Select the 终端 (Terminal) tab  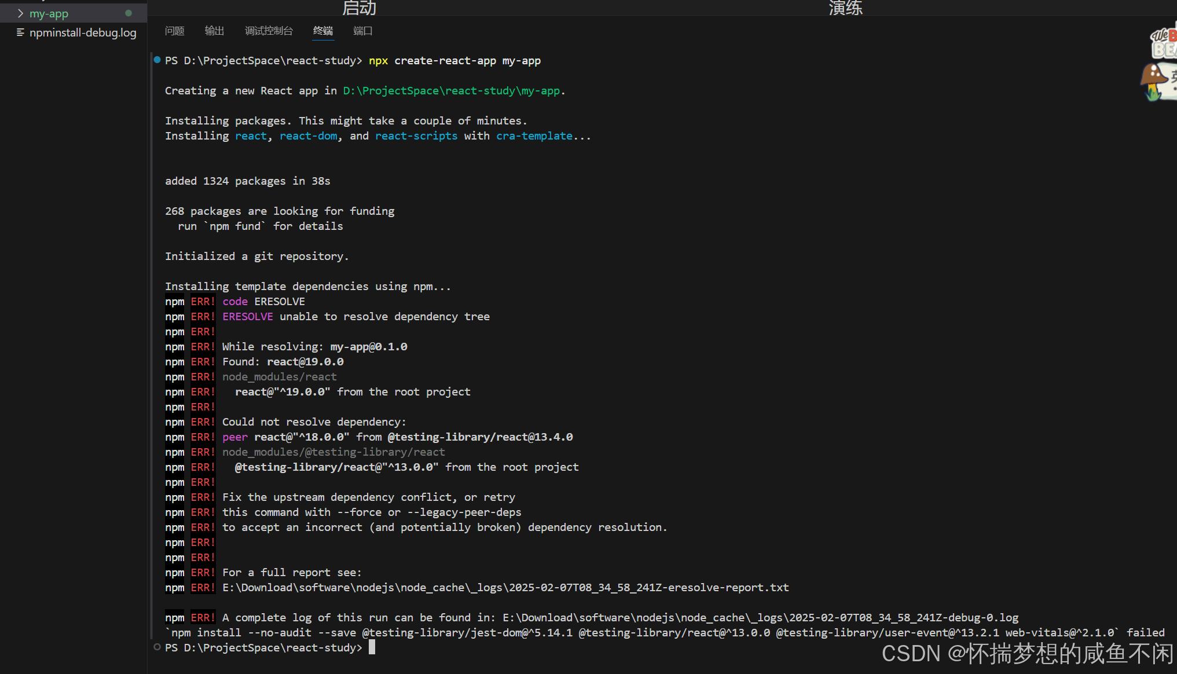coord(323,31)
